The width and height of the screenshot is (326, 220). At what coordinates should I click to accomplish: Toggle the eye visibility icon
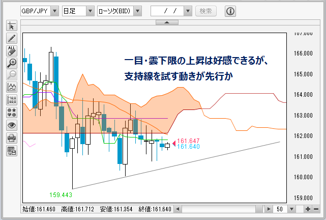click(12, 125)
